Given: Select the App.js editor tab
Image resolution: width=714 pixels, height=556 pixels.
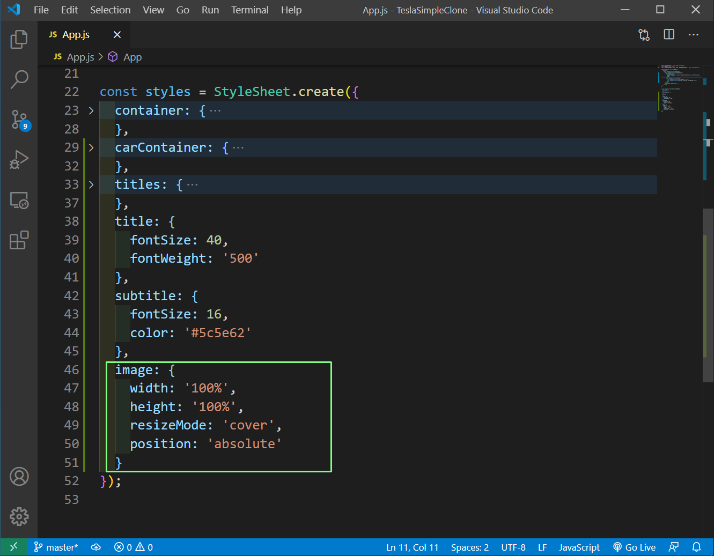Looking at the screenshot, I should [x=84, y=35].
